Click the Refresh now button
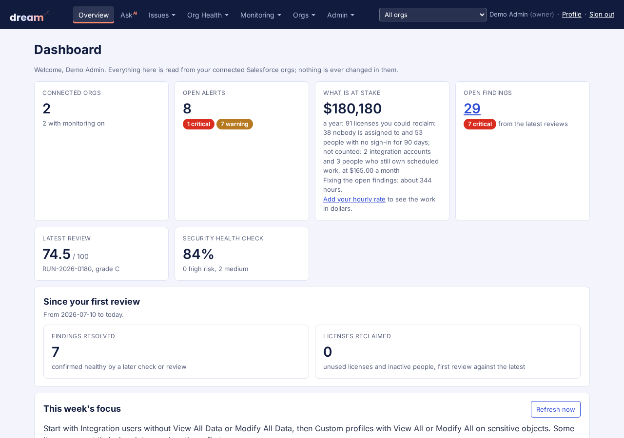 (x=556, y=409)
